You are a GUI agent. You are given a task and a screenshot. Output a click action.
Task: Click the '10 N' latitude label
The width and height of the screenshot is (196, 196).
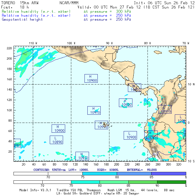pos(191,84)
